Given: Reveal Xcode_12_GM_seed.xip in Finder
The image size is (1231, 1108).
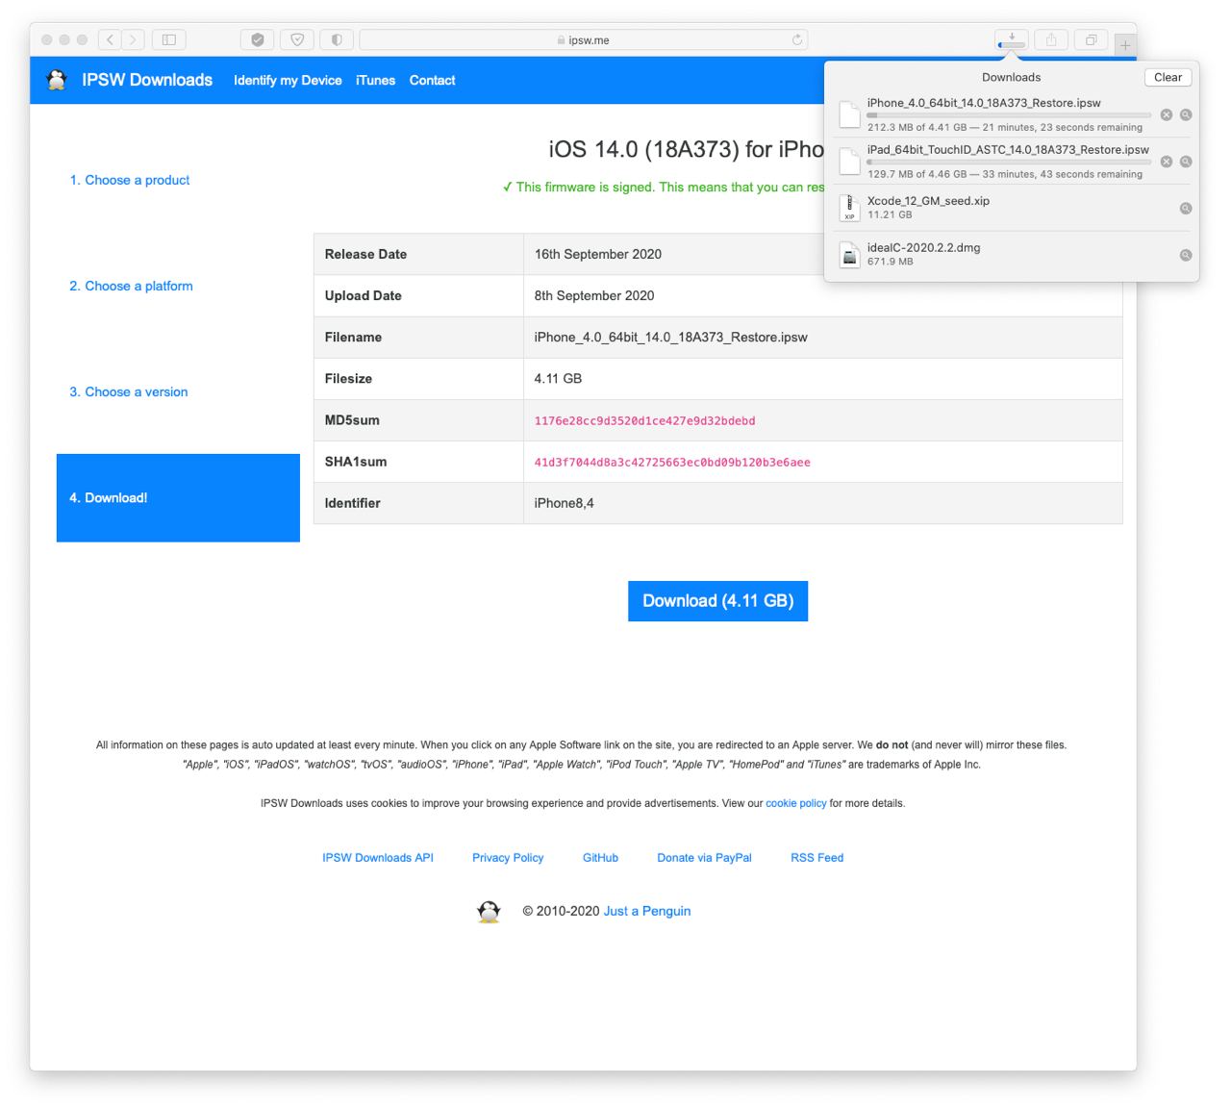Looking at the screenshot, I should click(x=1186, y=208).
